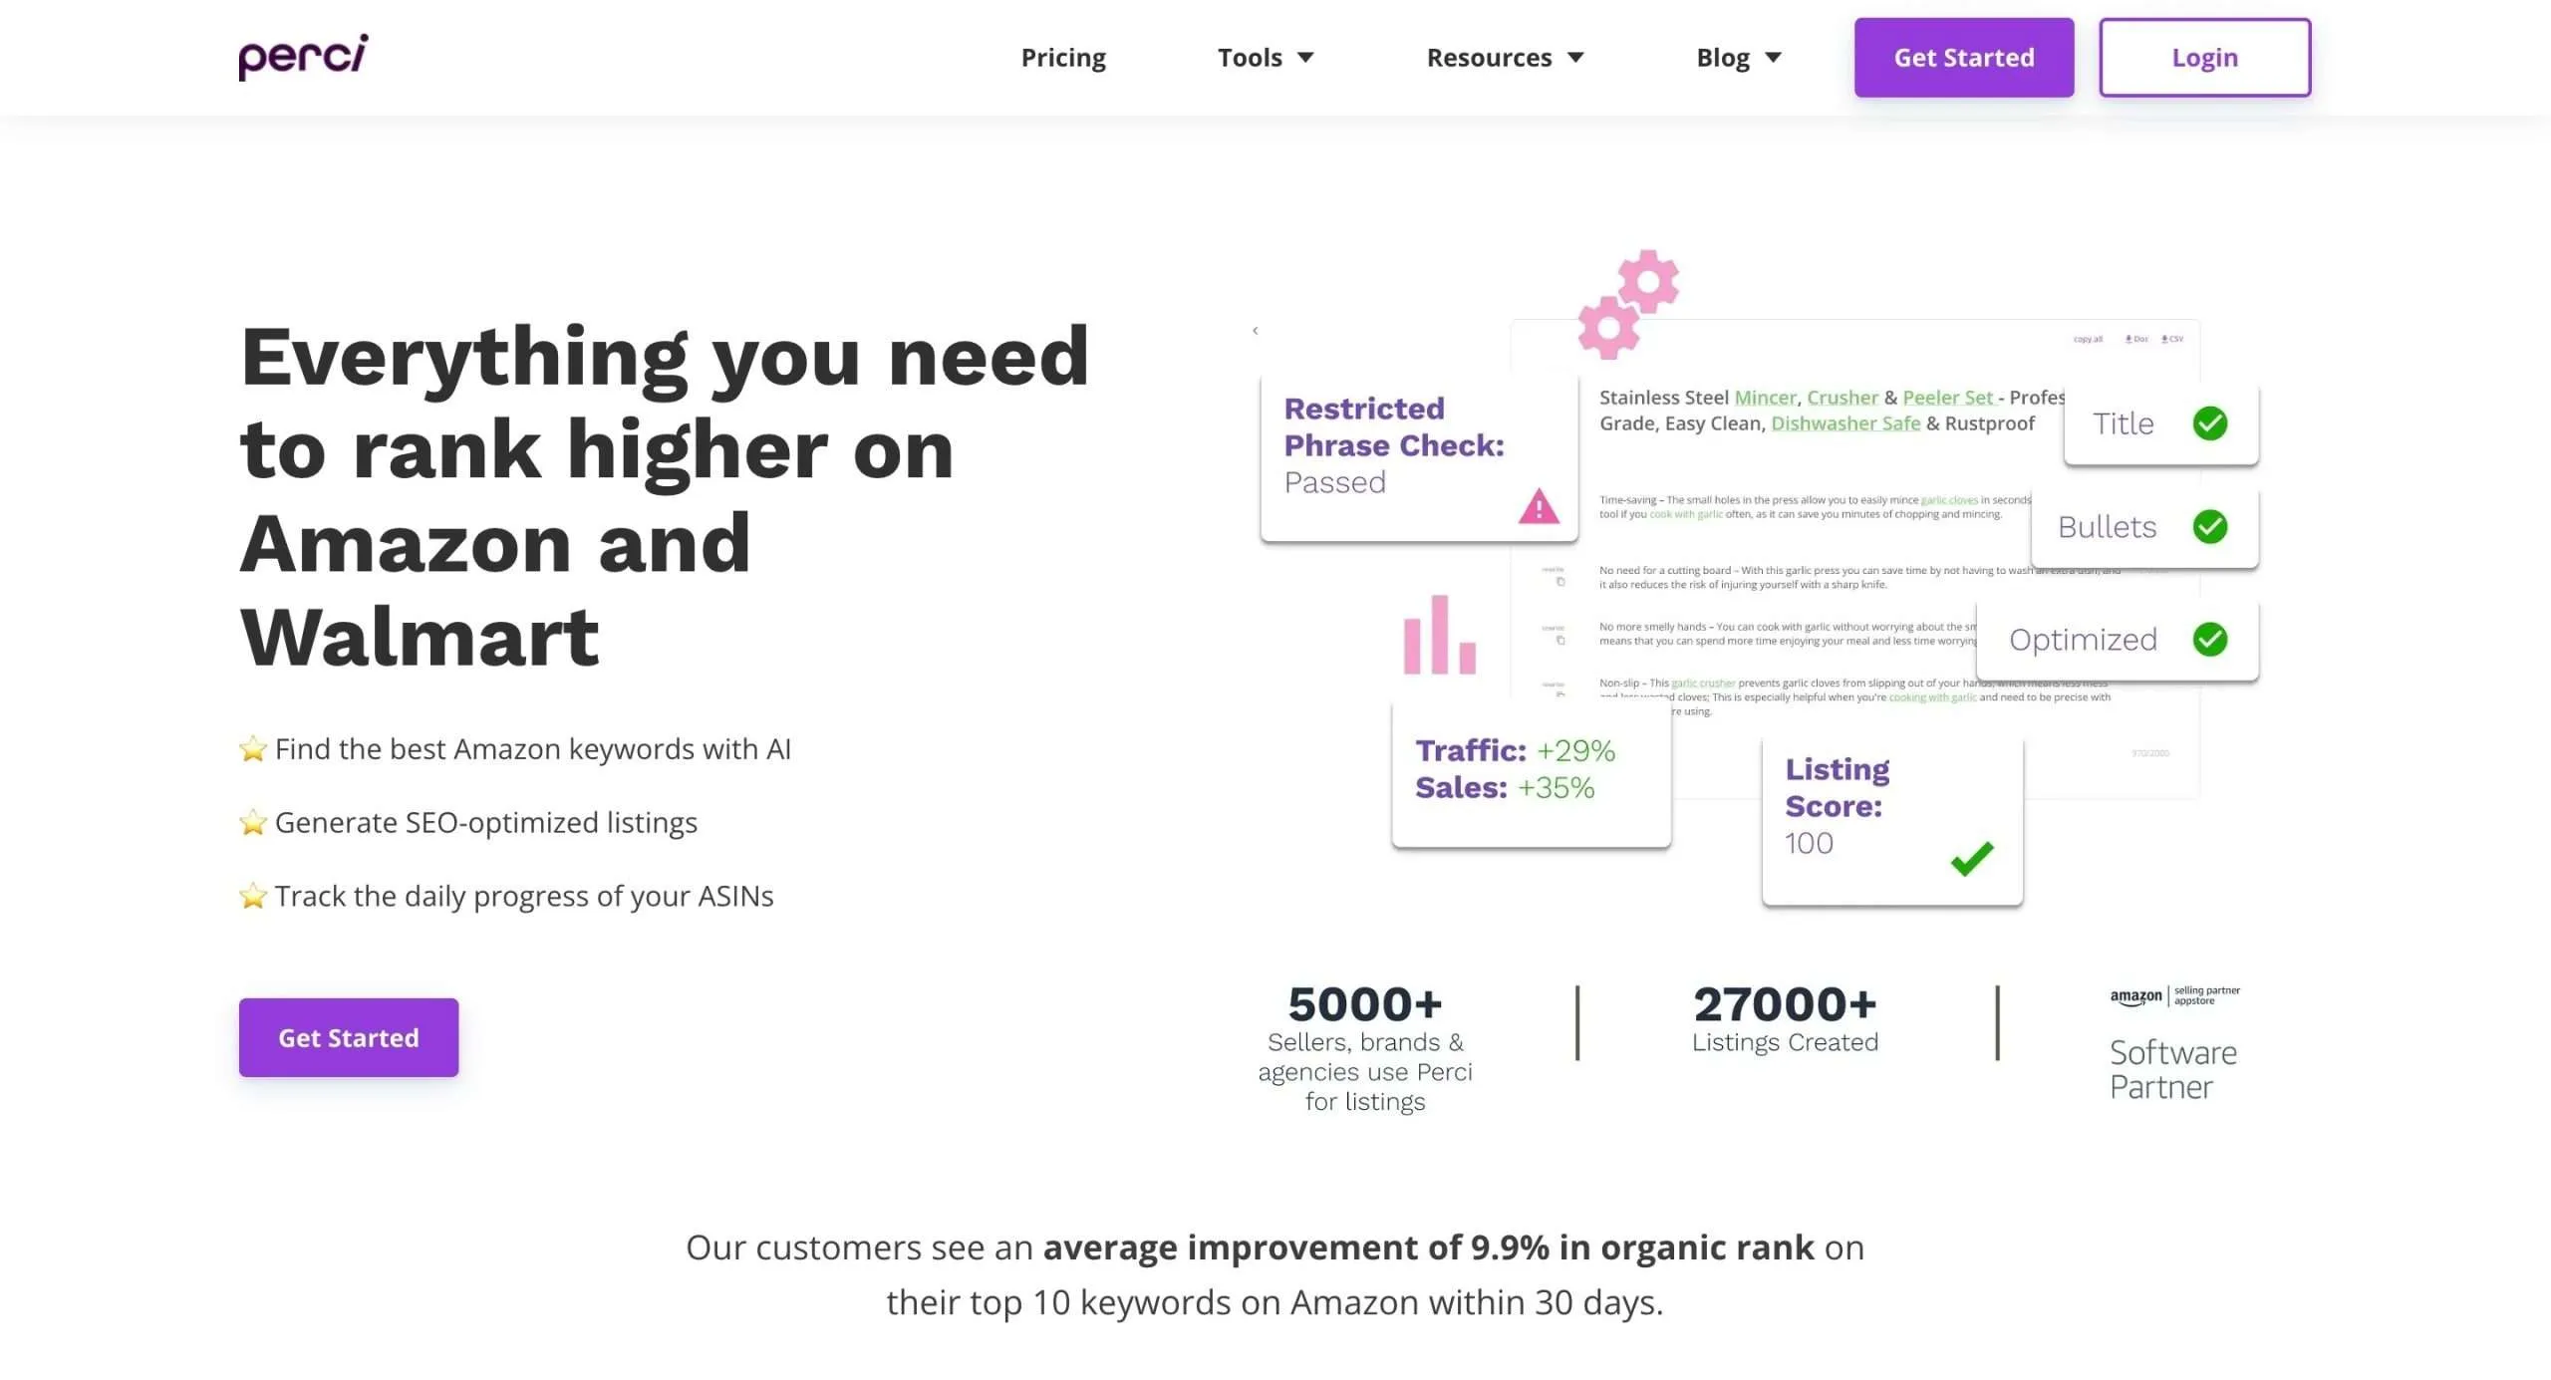Click the Traffic and Sales stats card

(1531, 773)
